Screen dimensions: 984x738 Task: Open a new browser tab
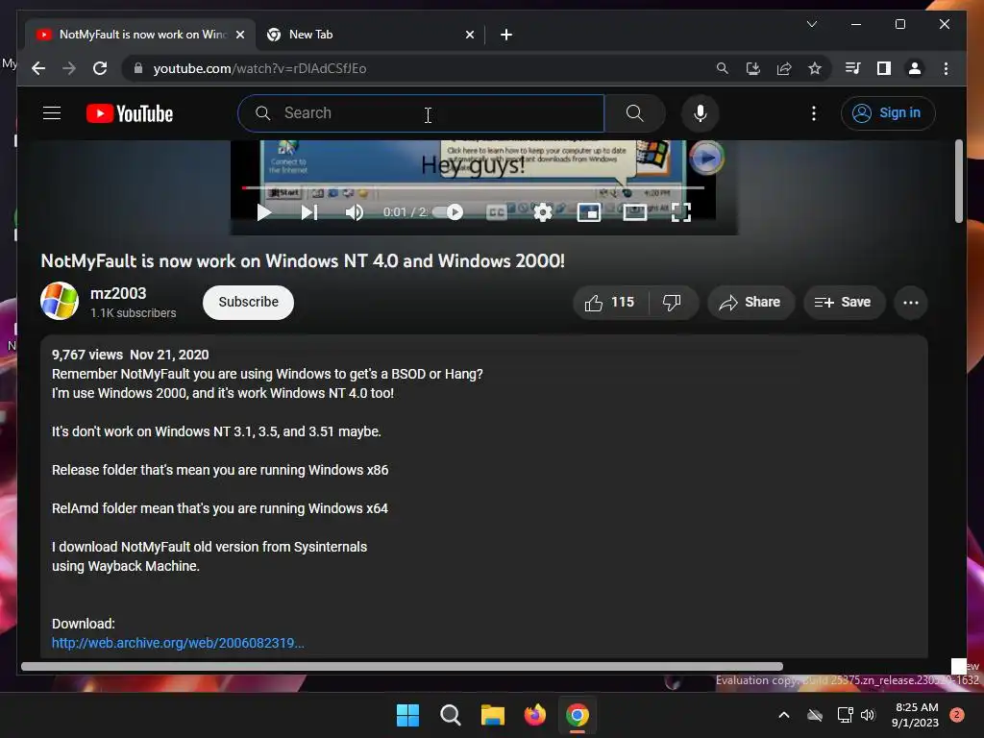[505, 35]
